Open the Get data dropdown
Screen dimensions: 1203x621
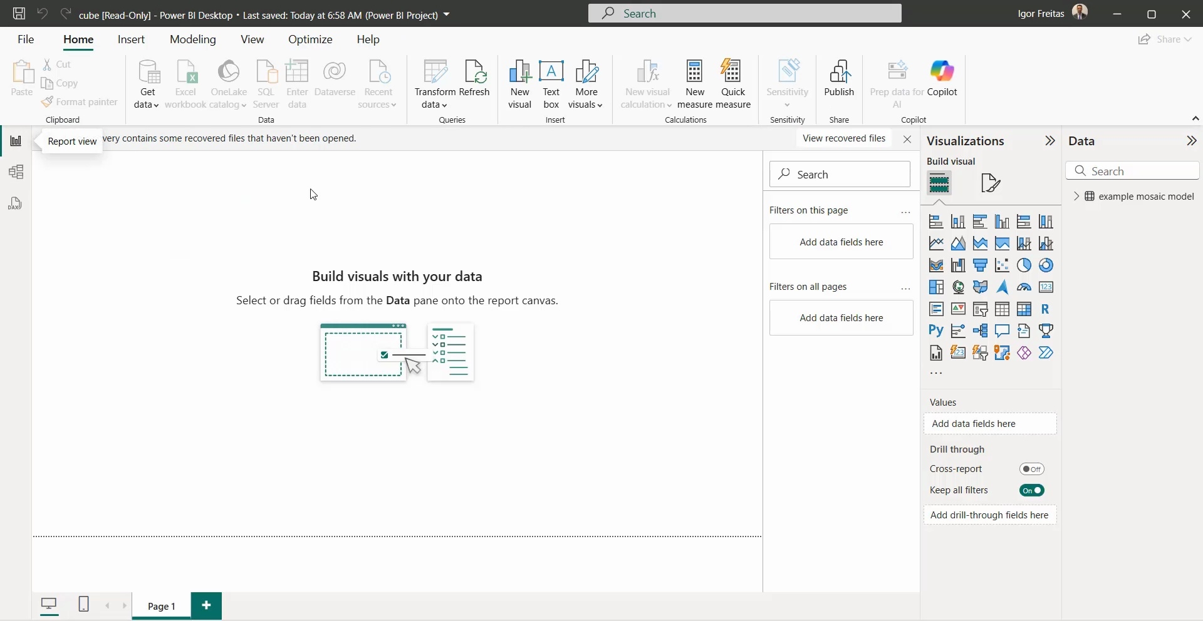[146, 83]
